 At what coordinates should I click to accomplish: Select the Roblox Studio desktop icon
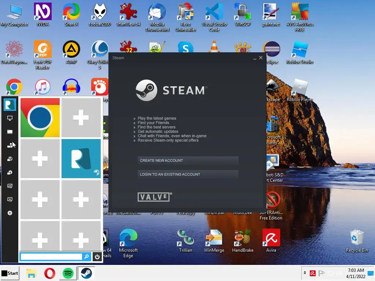(x=300, y=52)
